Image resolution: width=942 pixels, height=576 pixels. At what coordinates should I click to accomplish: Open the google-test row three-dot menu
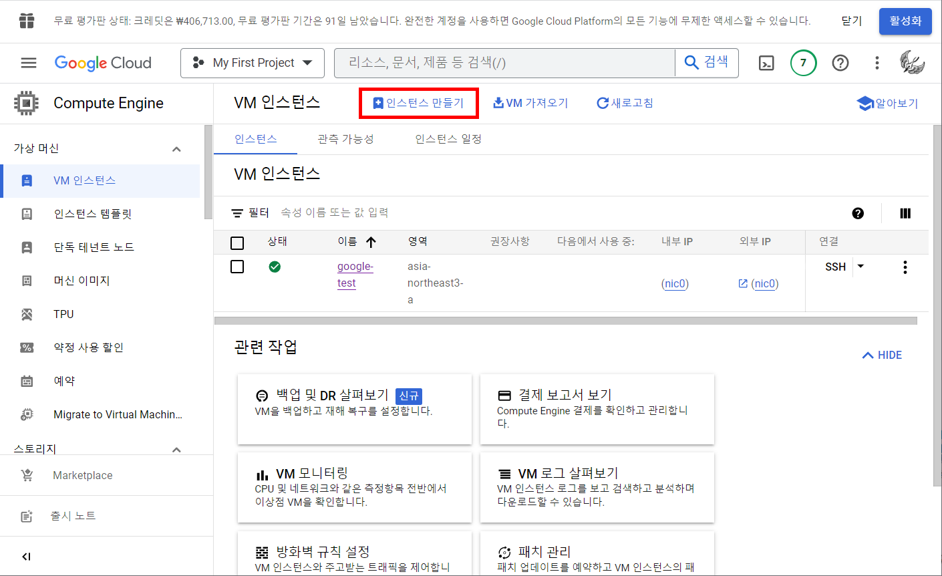(905, 267)
